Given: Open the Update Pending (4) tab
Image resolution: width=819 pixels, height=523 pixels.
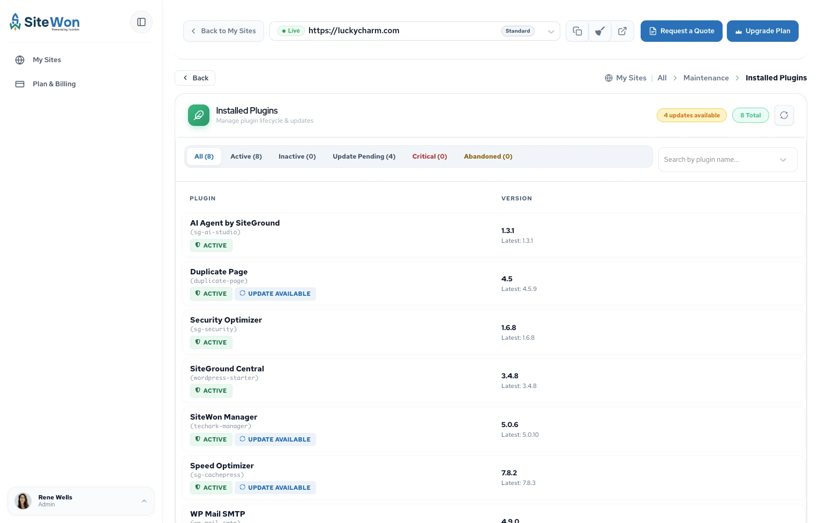Looking at the screenshot, I should (364, 156).
